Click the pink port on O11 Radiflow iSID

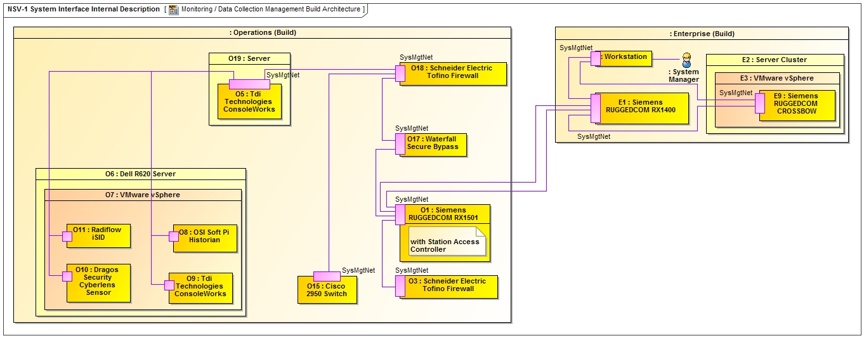coord(67,237)
